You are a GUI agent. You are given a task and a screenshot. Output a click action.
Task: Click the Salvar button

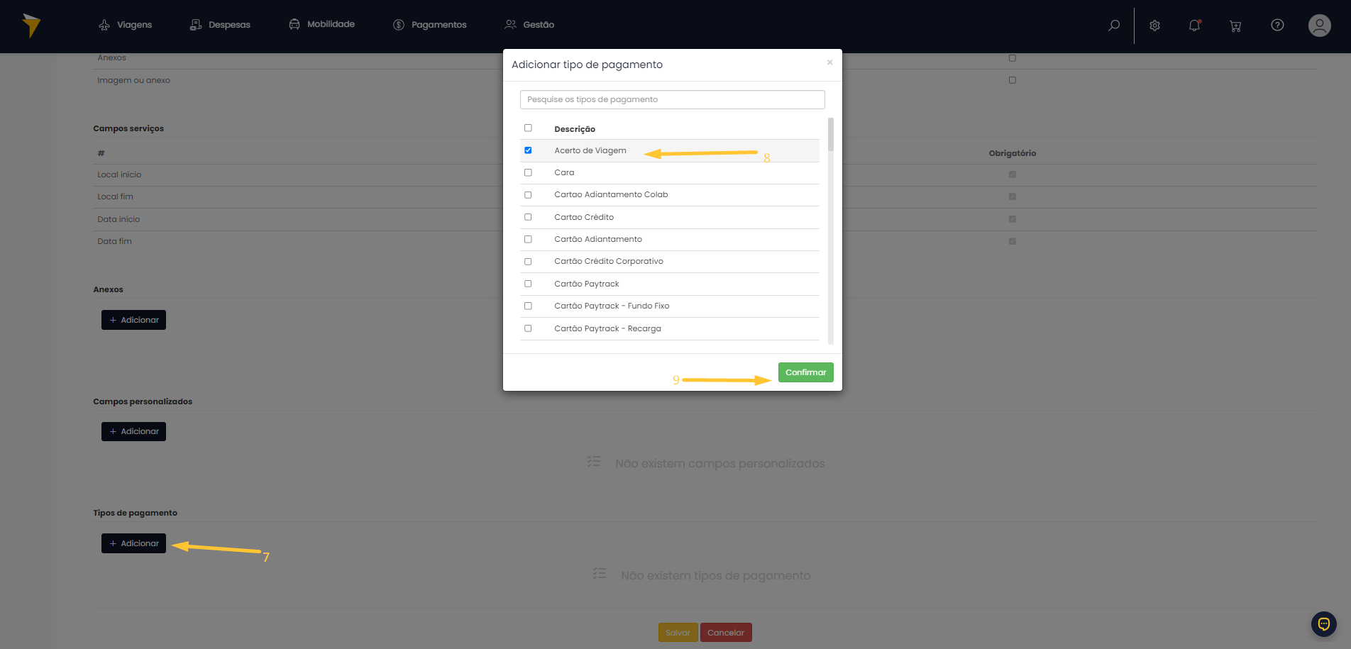click(678, 633)
